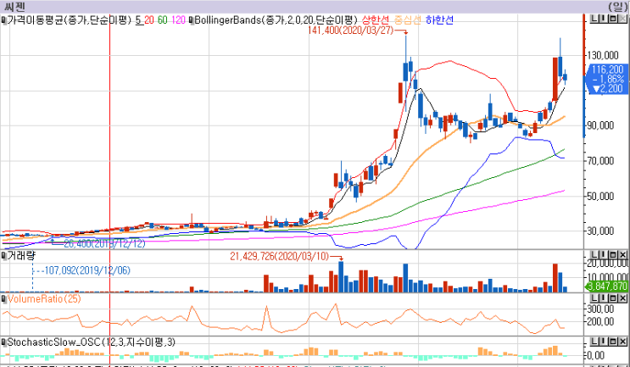The width and height of the screenshot is (630, 367).
Task: Maximize the price chart panel
Action: pyautogui.click(x=613, y=19)
